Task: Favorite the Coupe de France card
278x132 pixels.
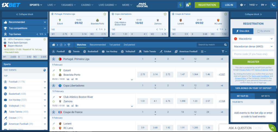Action: click(226, 14)
